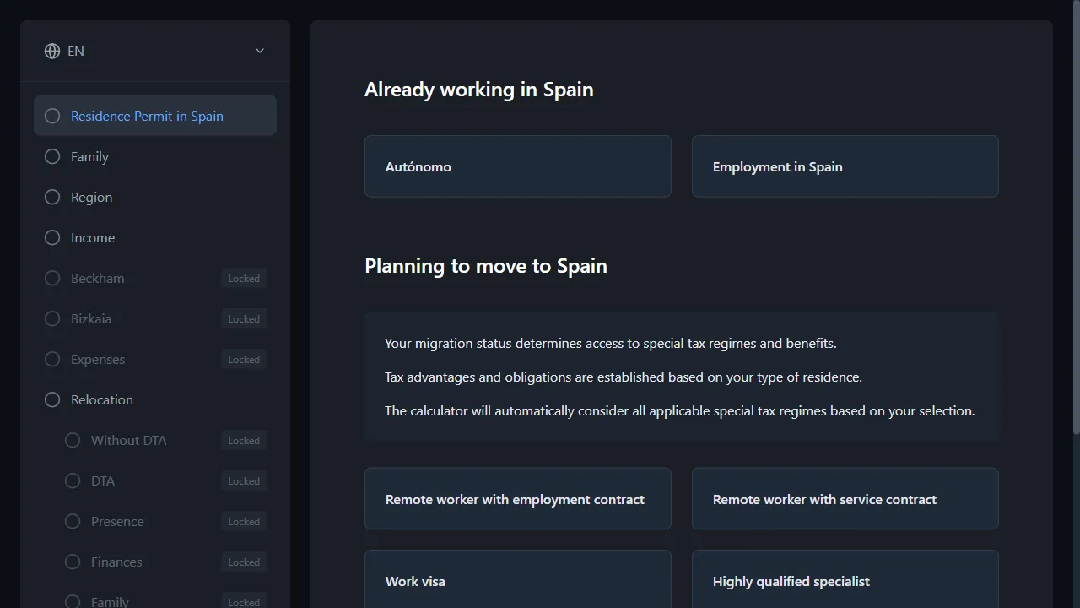Expand the language selector chevron
The image size is (1080, 608).
(x=260, y=51)
